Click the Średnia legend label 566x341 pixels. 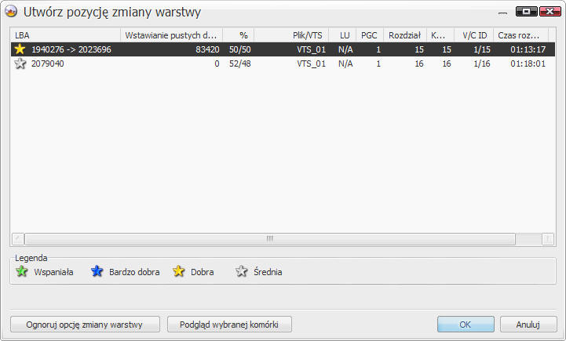click(x=268, y=272)
